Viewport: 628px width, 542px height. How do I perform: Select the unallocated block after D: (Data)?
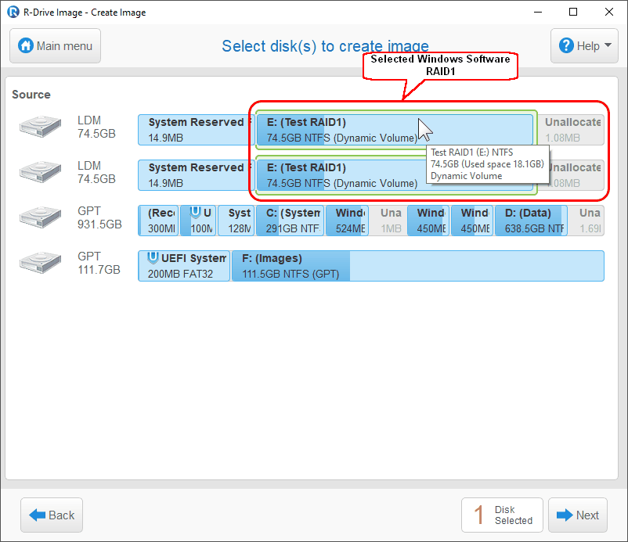[x=586, y=221]
